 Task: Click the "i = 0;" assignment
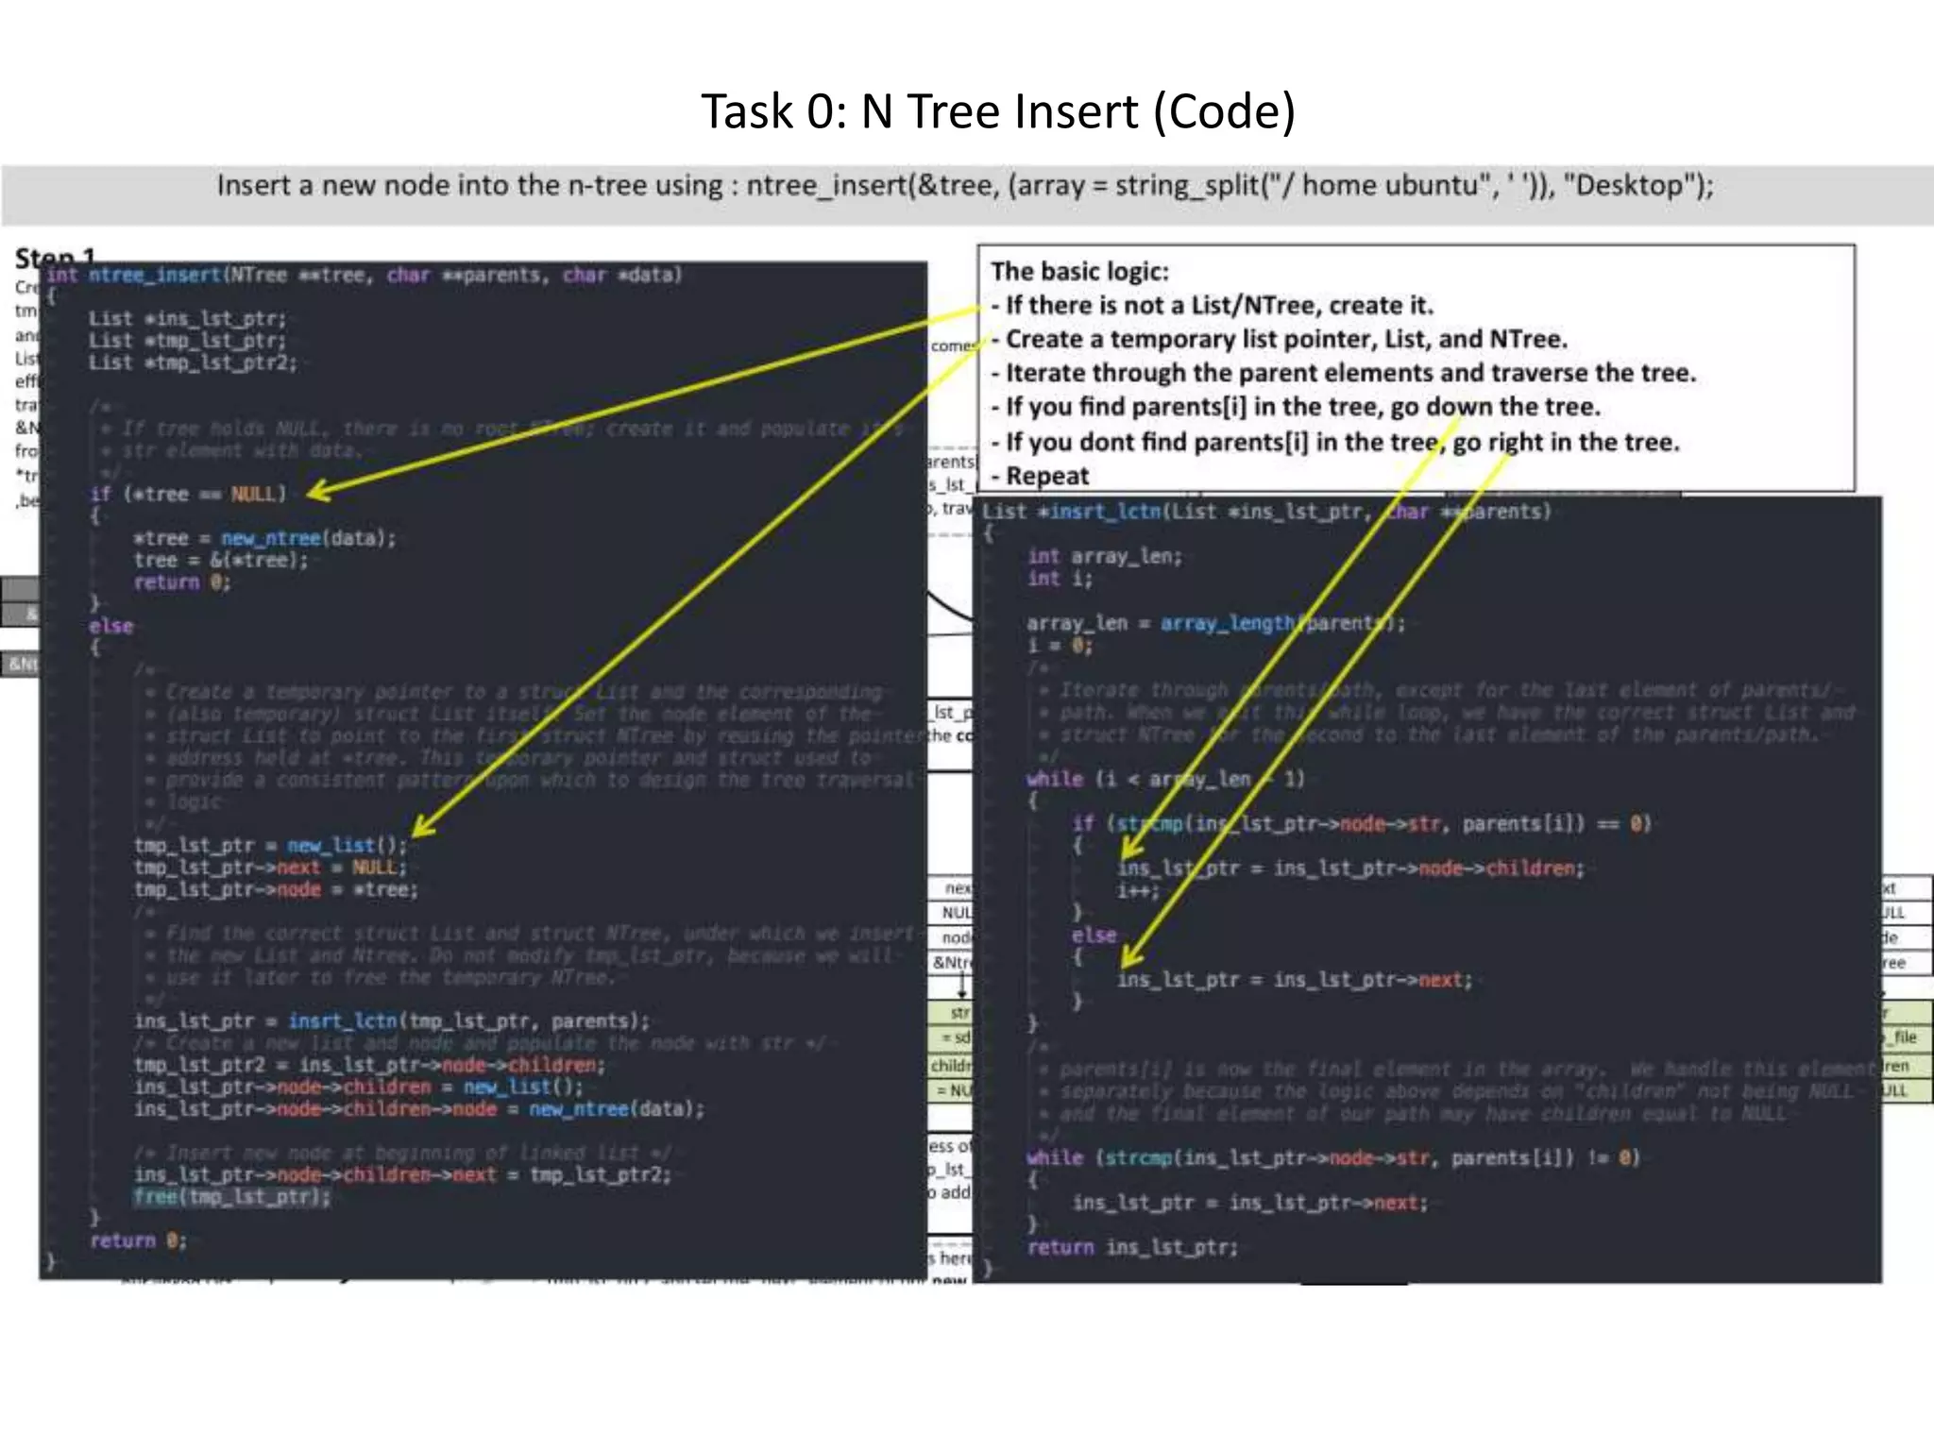pyautogui.click(x=1060, y=646)
